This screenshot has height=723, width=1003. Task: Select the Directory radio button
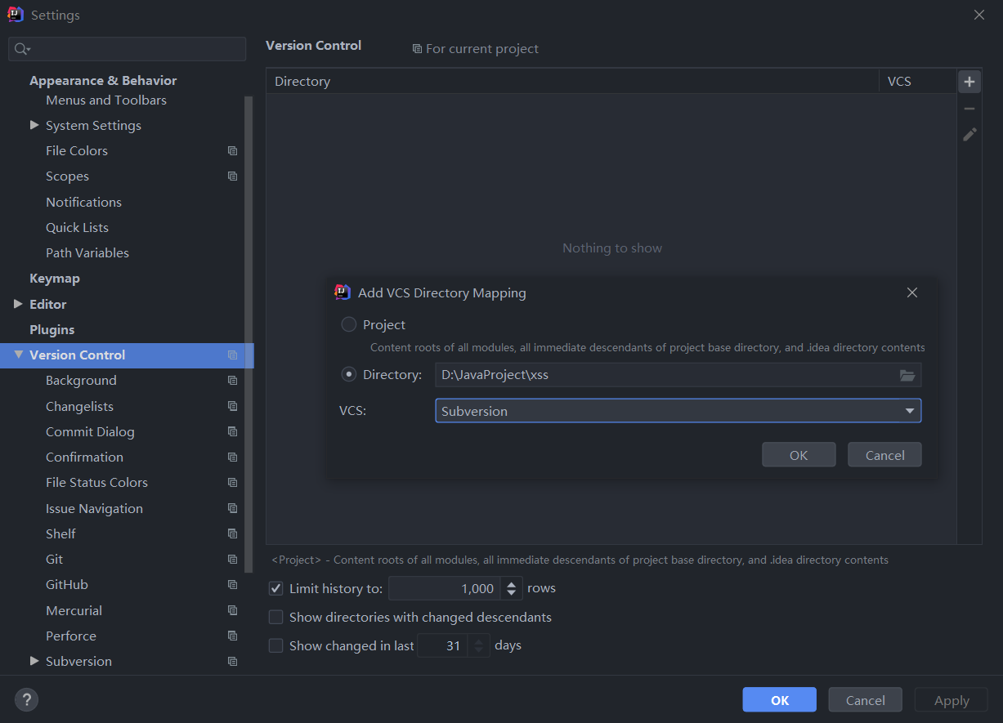pos(349,374)
